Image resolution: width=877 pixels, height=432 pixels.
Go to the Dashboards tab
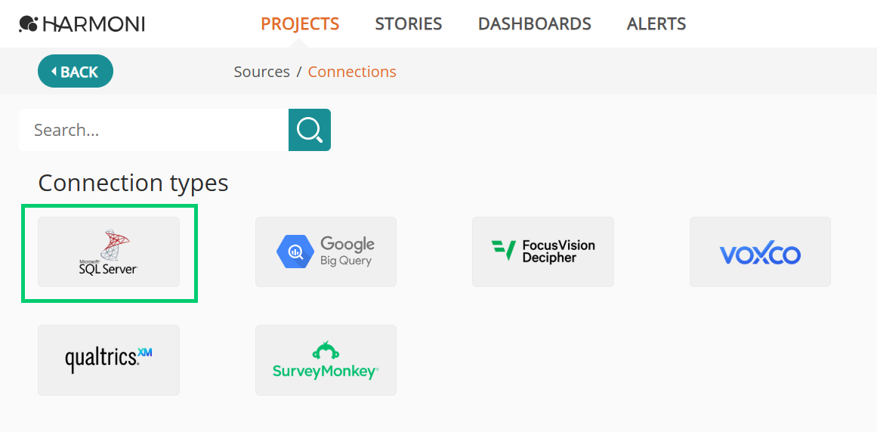pyautogui.click(x=535, y=24)
